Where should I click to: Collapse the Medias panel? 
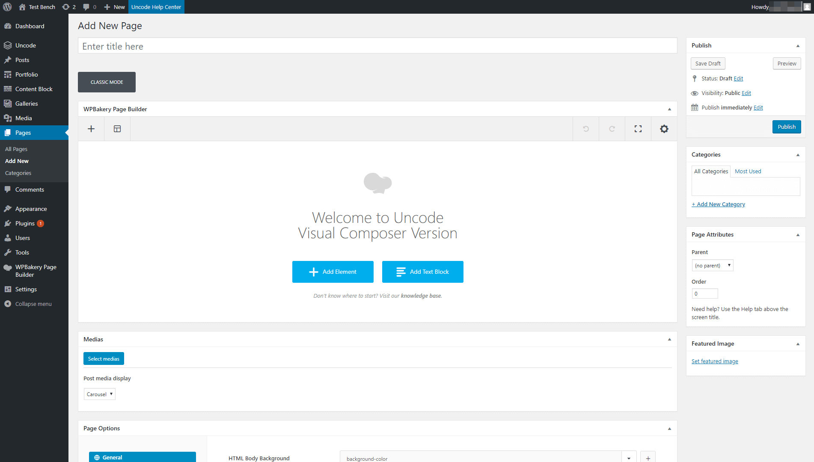pyautogui.click(x=669, y=339)
